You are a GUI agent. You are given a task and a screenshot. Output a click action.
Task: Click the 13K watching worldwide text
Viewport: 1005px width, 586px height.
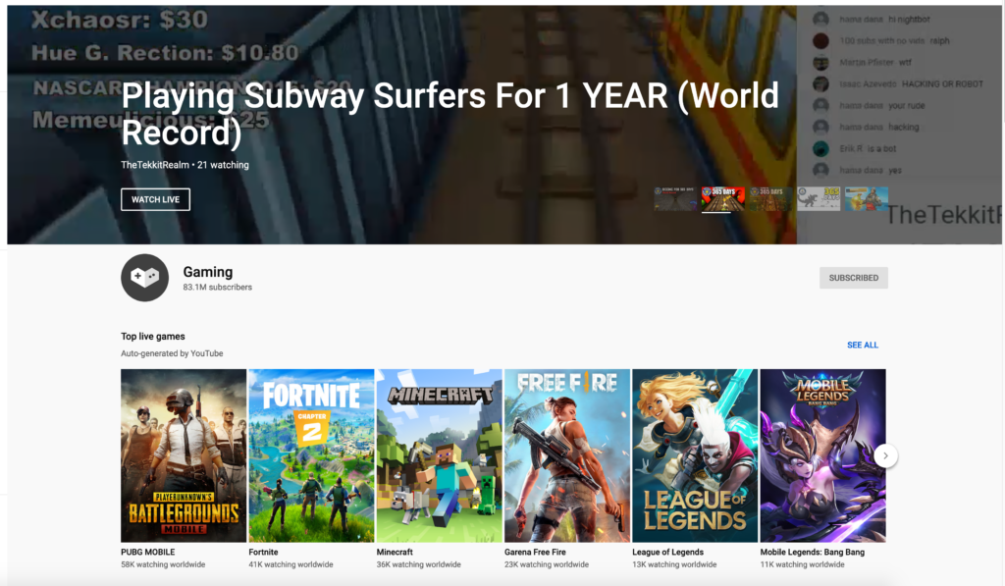click(674, 564)
